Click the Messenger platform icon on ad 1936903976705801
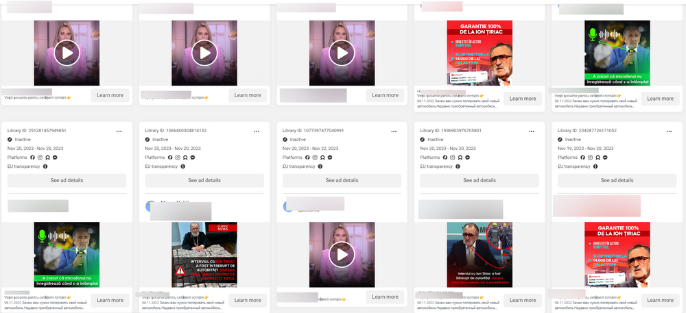 tap(467, 158)
